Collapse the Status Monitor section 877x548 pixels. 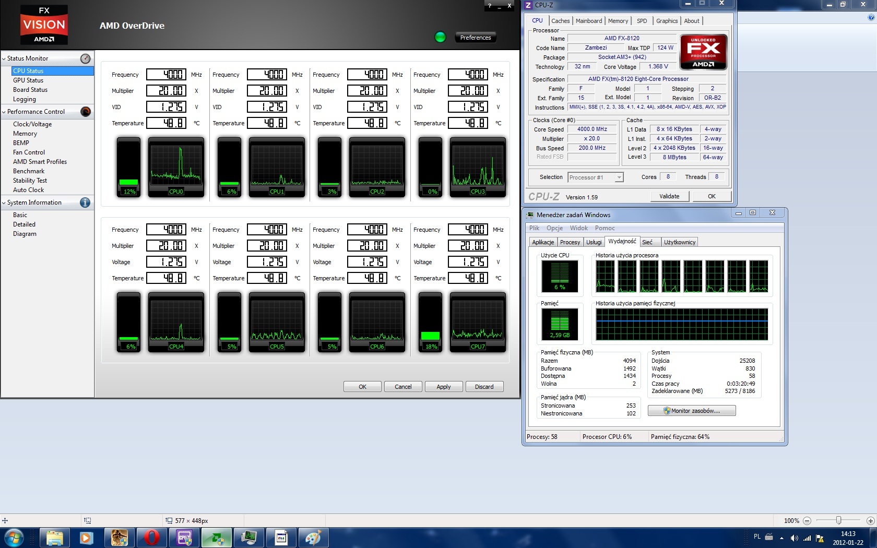(4, 58)
